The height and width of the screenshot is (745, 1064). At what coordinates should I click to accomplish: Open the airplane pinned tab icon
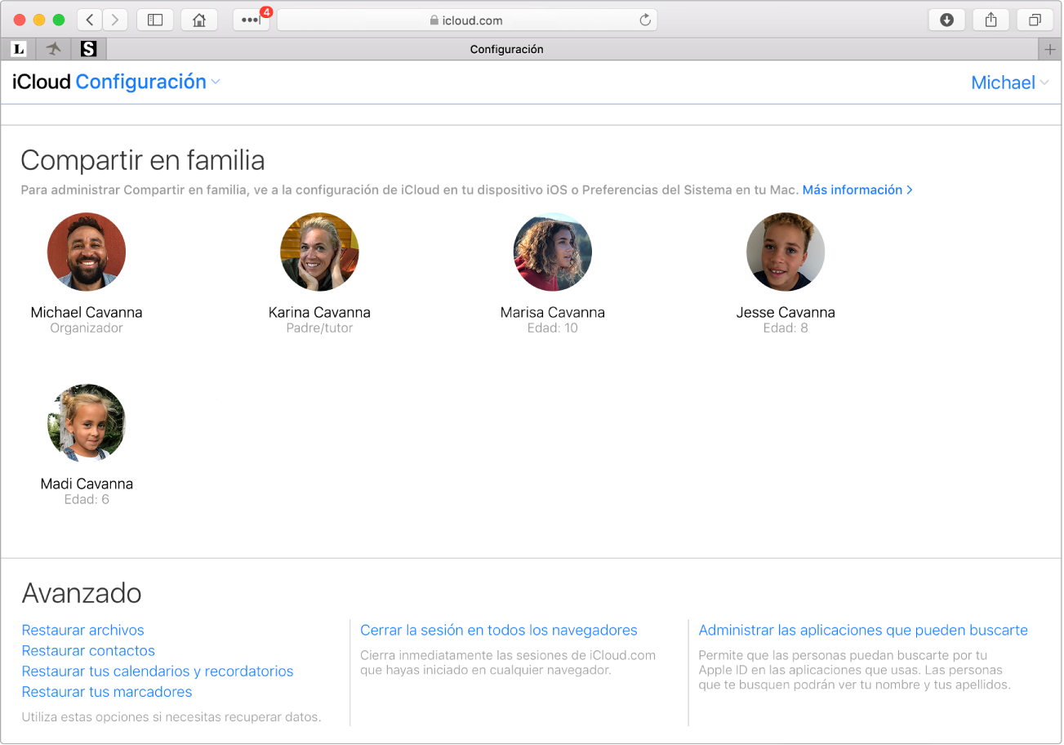point(52,49)
